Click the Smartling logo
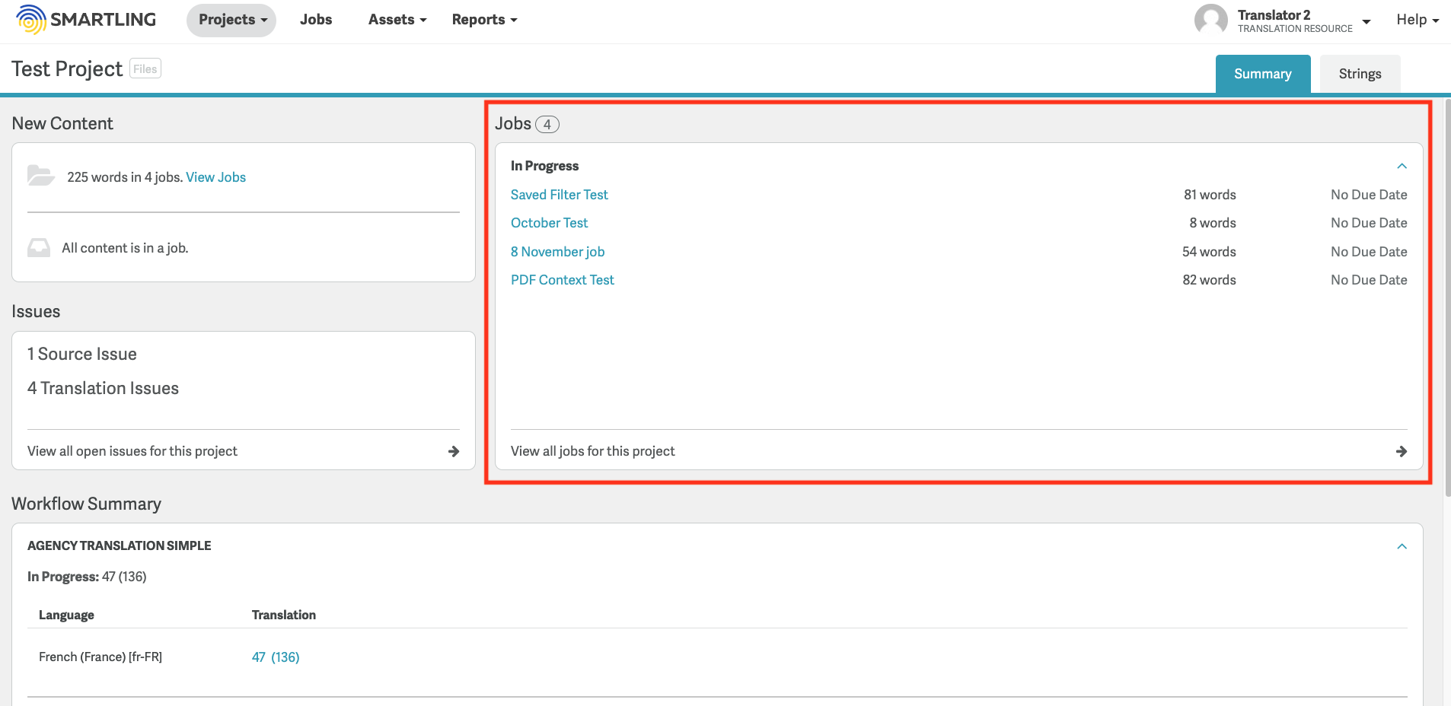Viewport: 1451px width, 706px height. (x=86, y=20)
